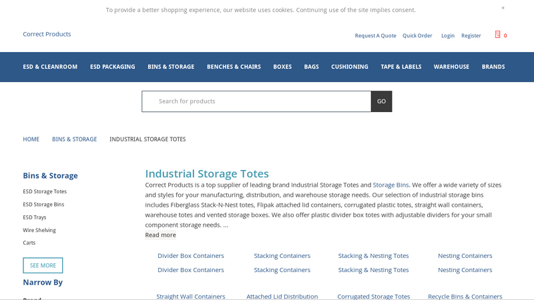The image size is (534, 300).
Task: Select the Tape & Labels menu
Action: pyautogui.click(x=400, y=67)
